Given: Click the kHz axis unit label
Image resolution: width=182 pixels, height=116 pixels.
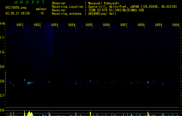Looking at the screenshot, I should point(3,23).
